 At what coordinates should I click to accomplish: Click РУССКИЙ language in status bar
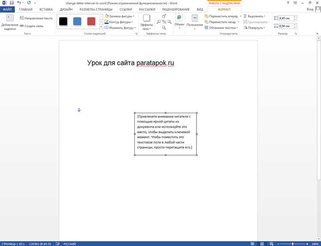pyautogui.click(x=70, y=244)
